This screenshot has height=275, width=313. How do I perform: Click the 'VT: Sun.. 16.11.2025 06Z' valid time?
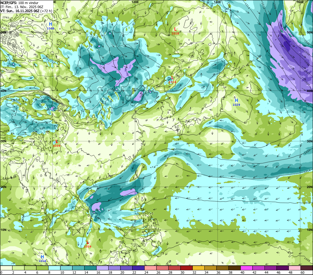(20, 11)
